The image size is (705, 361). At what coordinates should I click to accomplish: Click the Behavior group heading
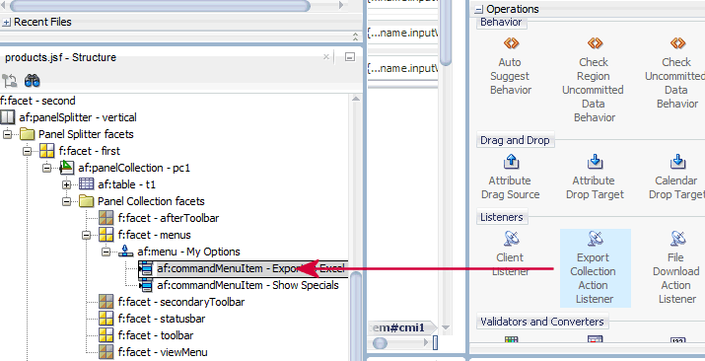(501, 22)
